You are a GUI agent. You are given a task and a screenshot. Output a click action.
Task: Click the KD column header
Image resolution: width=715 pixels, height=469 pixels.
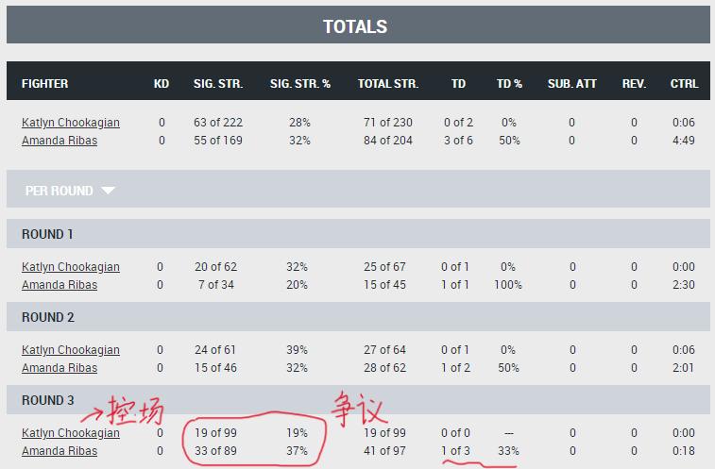pyautogui.click(x=162, y=83)
